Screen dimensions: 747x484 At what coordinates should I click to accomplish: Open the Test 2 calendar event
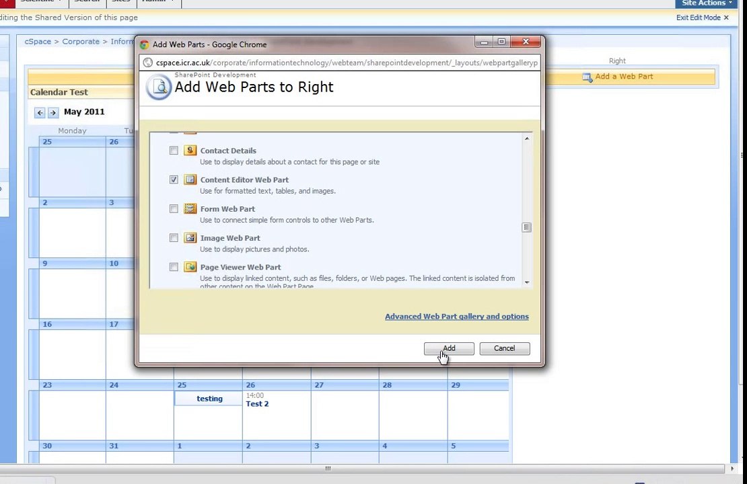pyautogui.click(x=257, y=403)
